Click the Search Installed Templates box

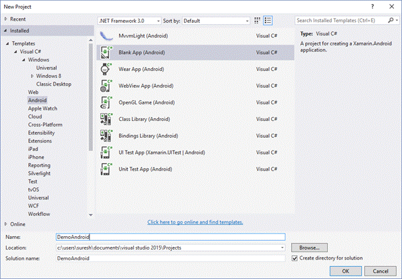point(341,20)
